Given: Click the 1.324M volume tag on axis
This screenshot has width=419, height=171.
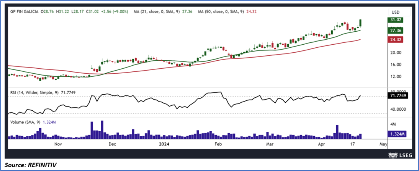Looking at the screenshot, I should [x=397, y=134].
